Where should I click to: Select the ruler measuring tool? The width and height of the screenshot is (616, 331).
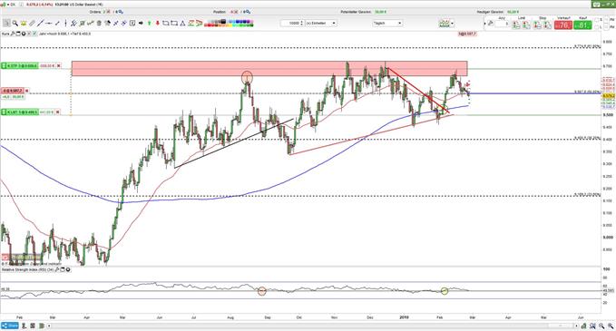pos(32,24)
